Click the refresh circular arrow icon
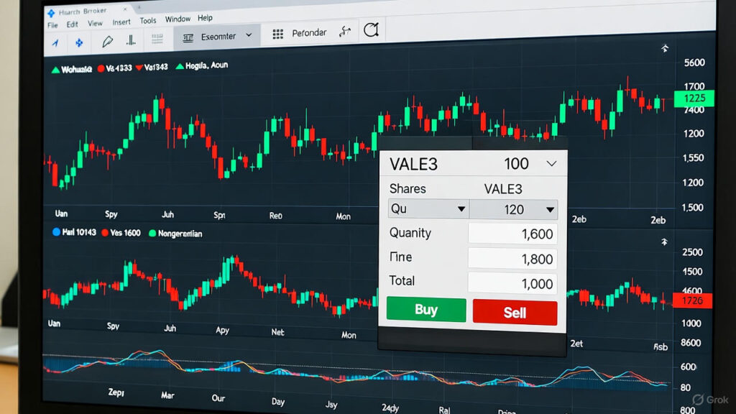The image size is (736, 414). (x=371, y=30)
